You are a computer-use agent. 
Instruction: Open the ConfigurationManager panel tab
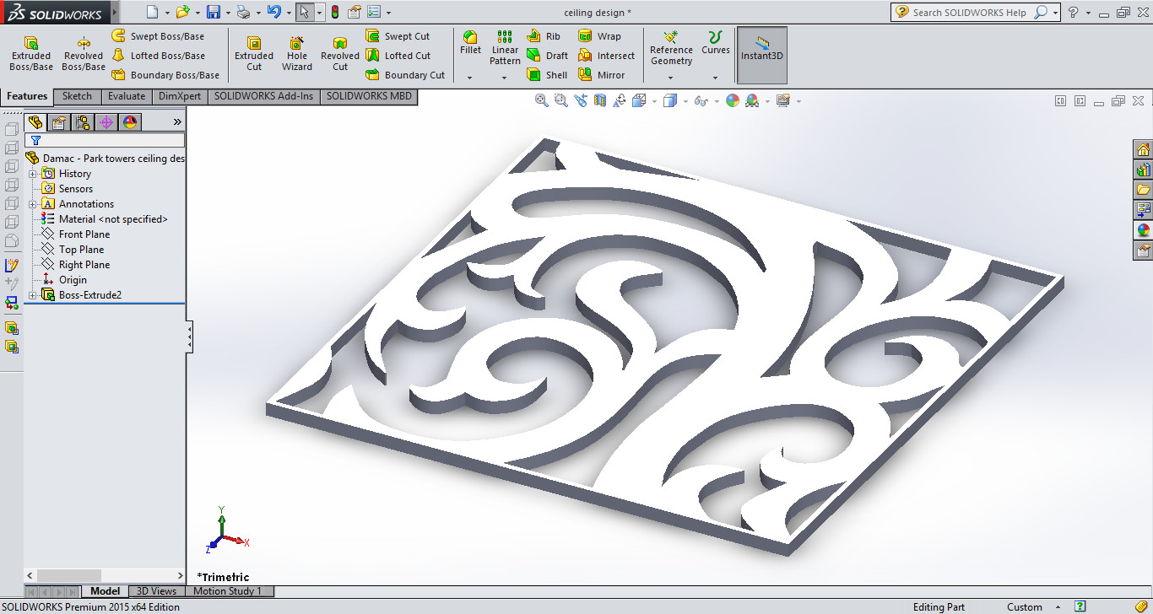tap(83, 122)
